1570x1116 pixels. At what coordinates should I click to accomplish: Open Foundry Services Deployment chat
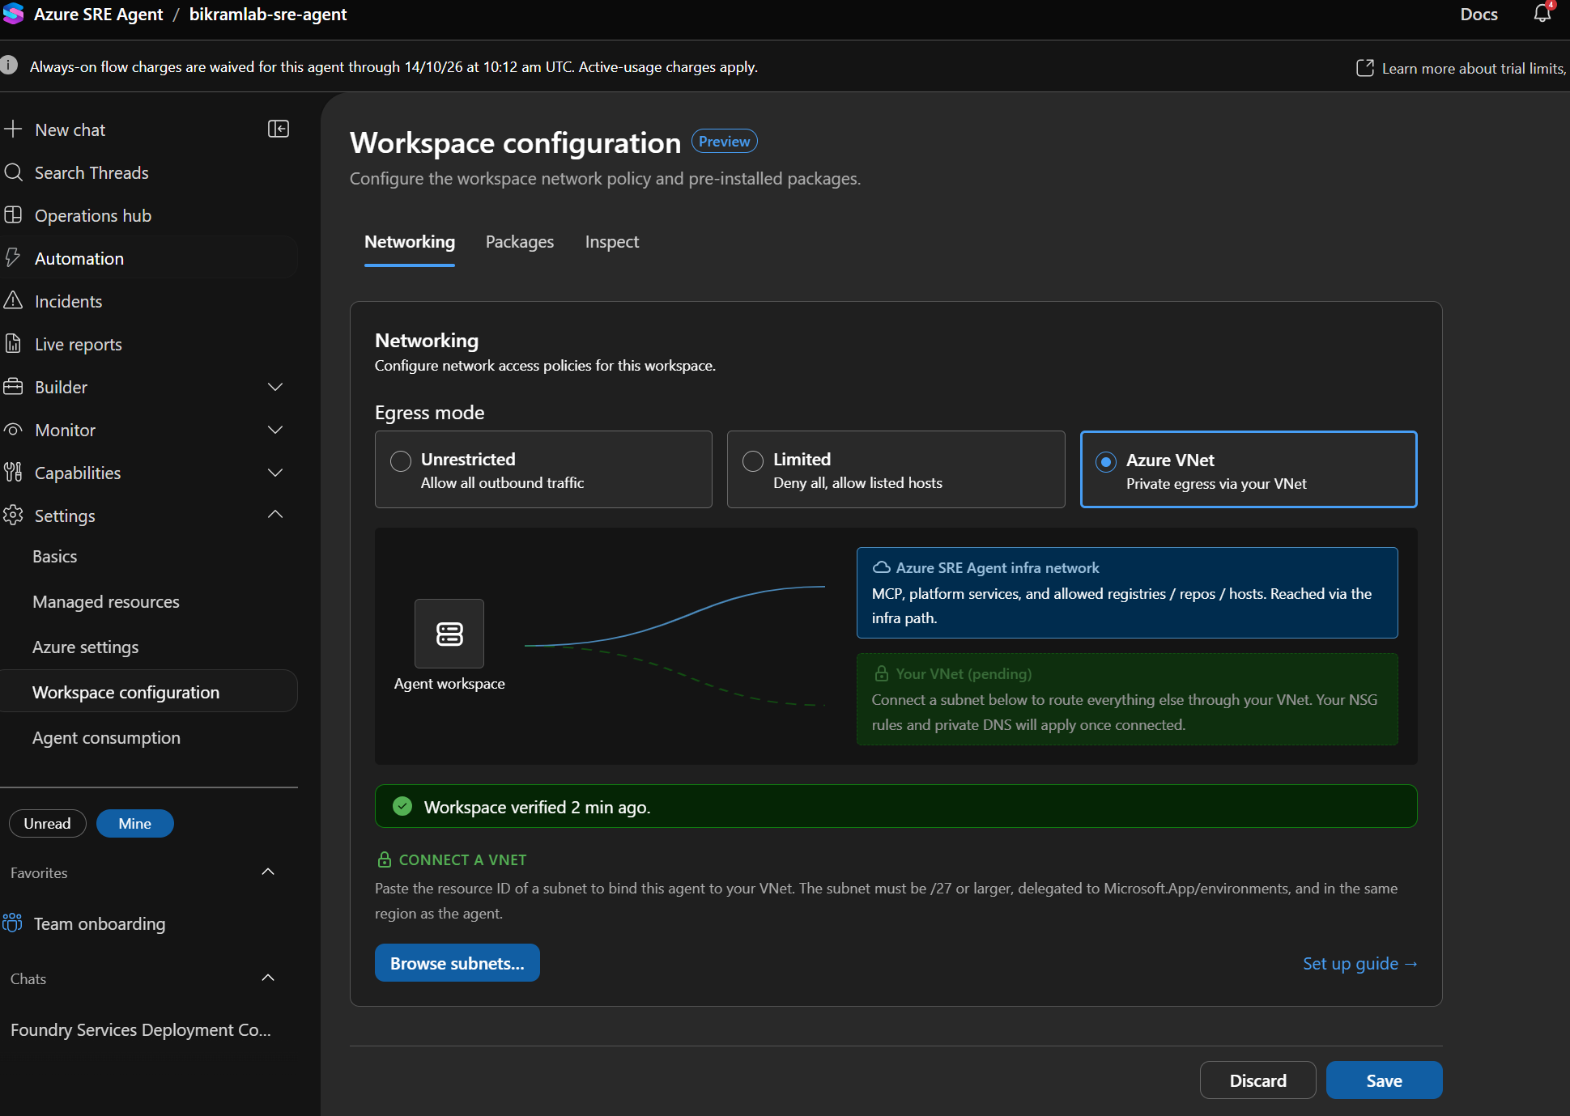click(x=141, y=1029)
